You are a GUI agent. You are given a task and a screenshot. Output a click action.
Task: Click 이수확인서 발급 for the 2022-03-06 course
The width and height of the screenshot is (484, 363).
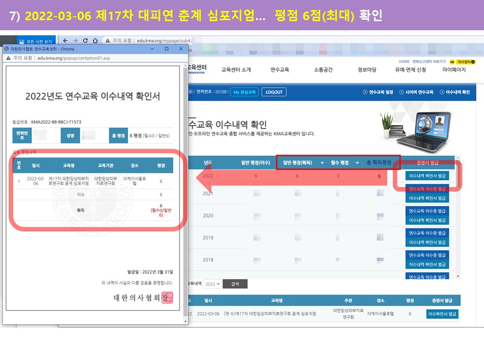[442, 314]
